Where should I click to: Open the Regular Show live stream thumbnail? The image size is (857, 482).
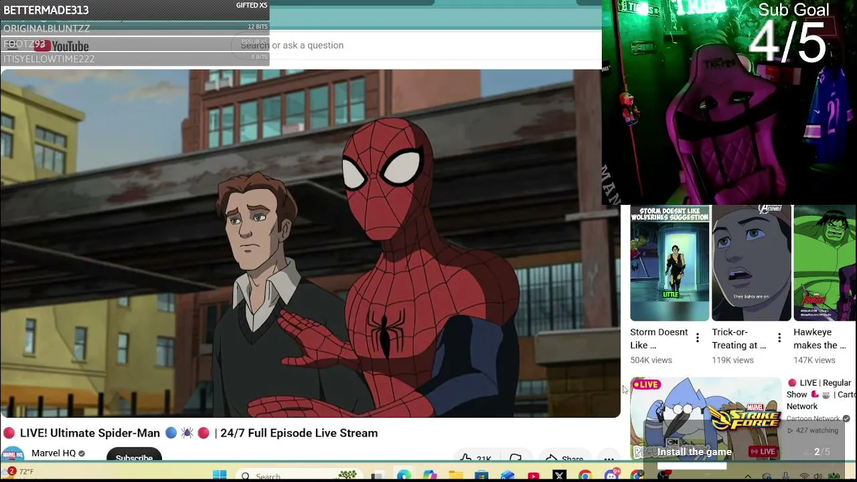tap(706, 419)
